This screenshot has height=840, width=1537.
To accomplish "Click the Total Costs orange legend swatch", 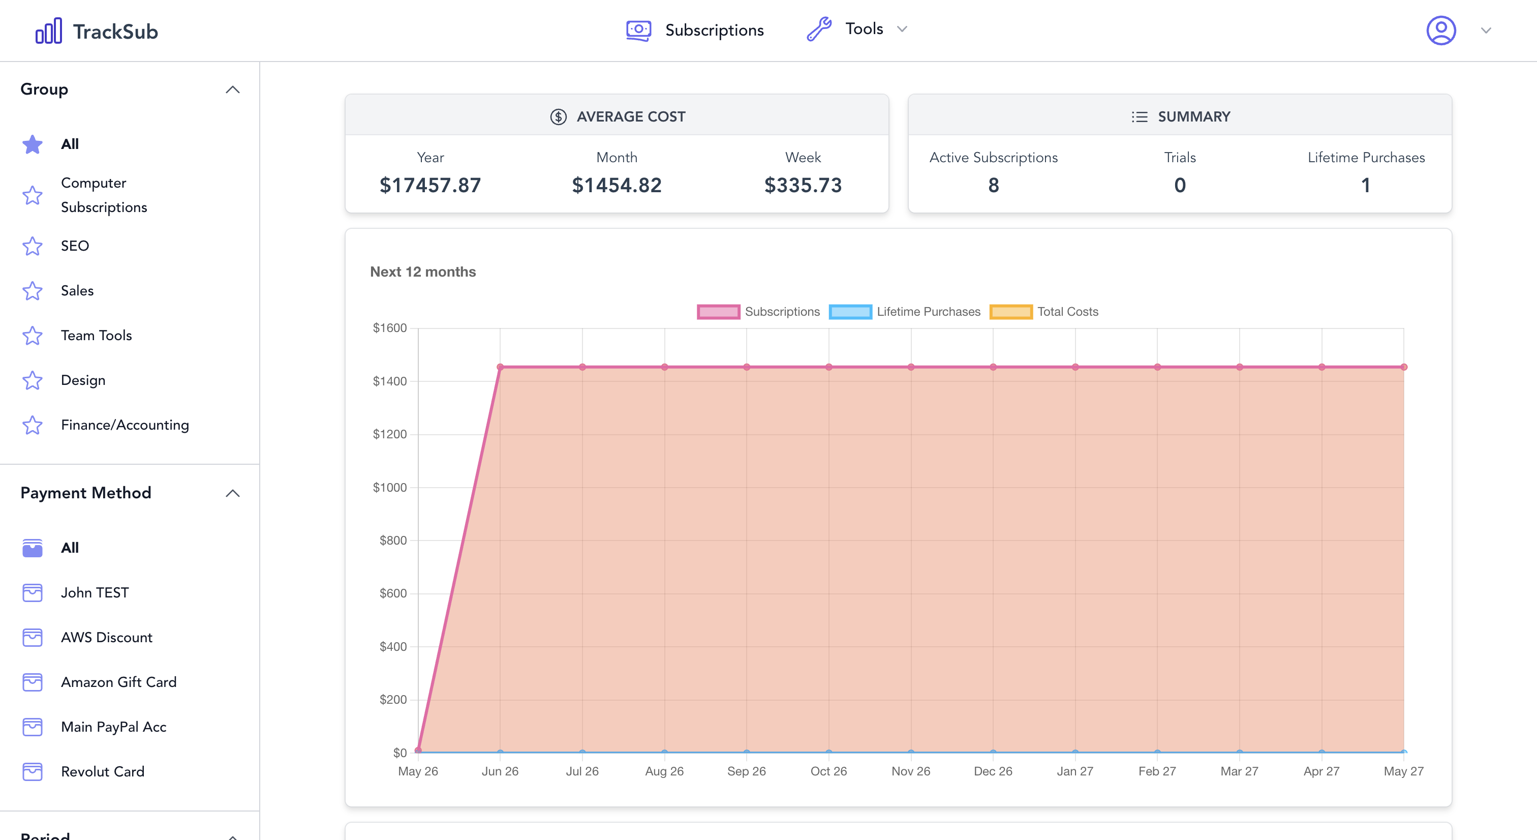I will click(x=1011, y=312).
